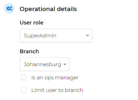This screenshot has width=138, height=100.
Task: Click the Operational details heading
Action: pos(48,9)
